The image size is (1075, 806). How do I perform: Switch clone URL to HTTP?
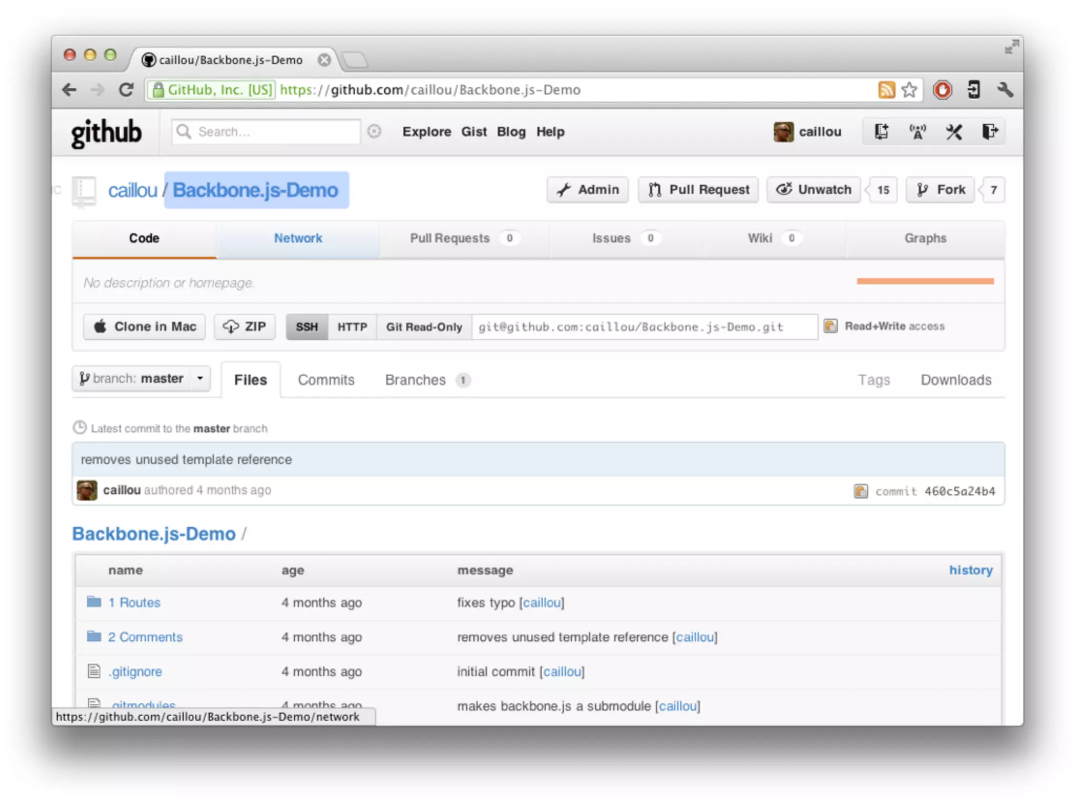pyautogui.click(x=352, y=327)
